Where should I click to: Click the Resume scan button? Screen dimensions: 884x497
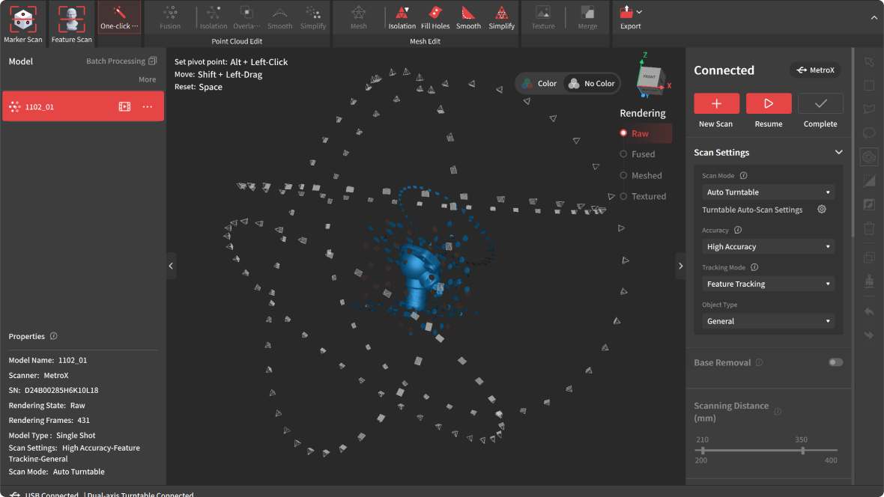(769, 103)
